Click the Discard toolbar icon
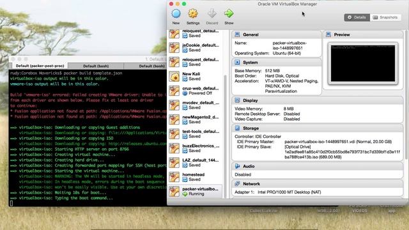The image size is (409, 230). click(x=212, y=13)
